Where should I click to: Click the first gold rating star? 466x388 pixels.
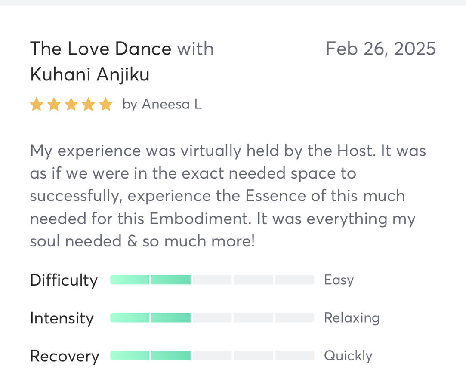point(37,105)
